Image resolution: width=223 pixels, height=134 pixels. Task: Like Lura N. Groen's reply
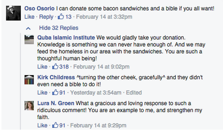(x=42, y=125)
